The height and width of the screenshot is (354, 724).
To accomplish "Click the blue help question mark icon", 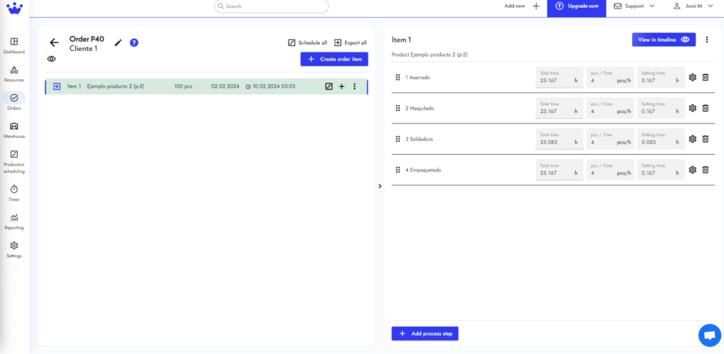I will [x=134, y=43].
